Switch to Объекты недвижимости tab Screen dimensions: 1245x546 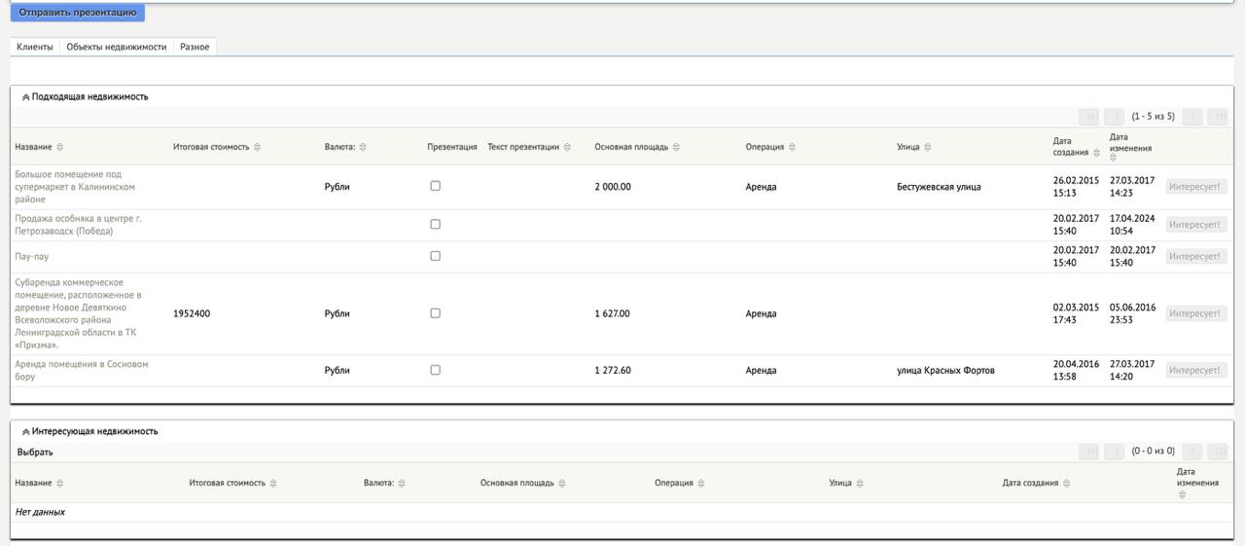pos(117,47)
